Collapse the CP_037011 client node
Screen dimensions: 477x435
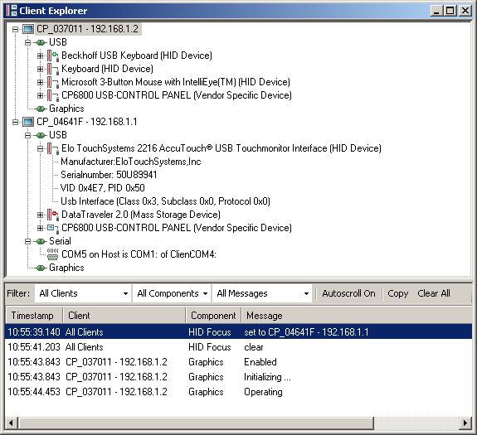(15, 30)
